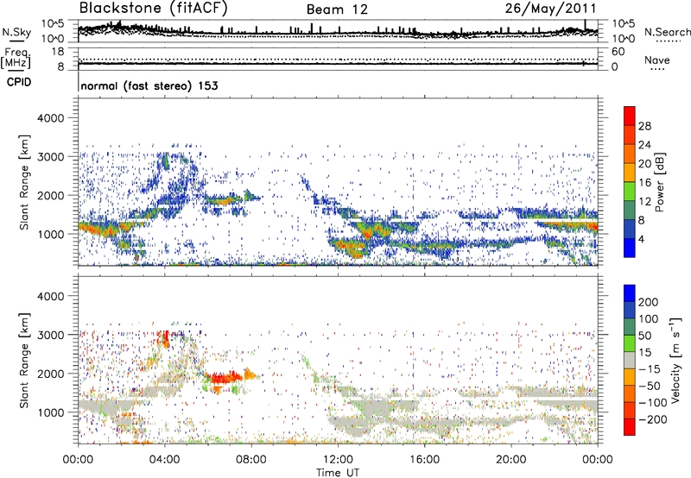Click "1000" on the velocity panel range axis
This screenshot has width=691, height=478.
coord(50,412)
